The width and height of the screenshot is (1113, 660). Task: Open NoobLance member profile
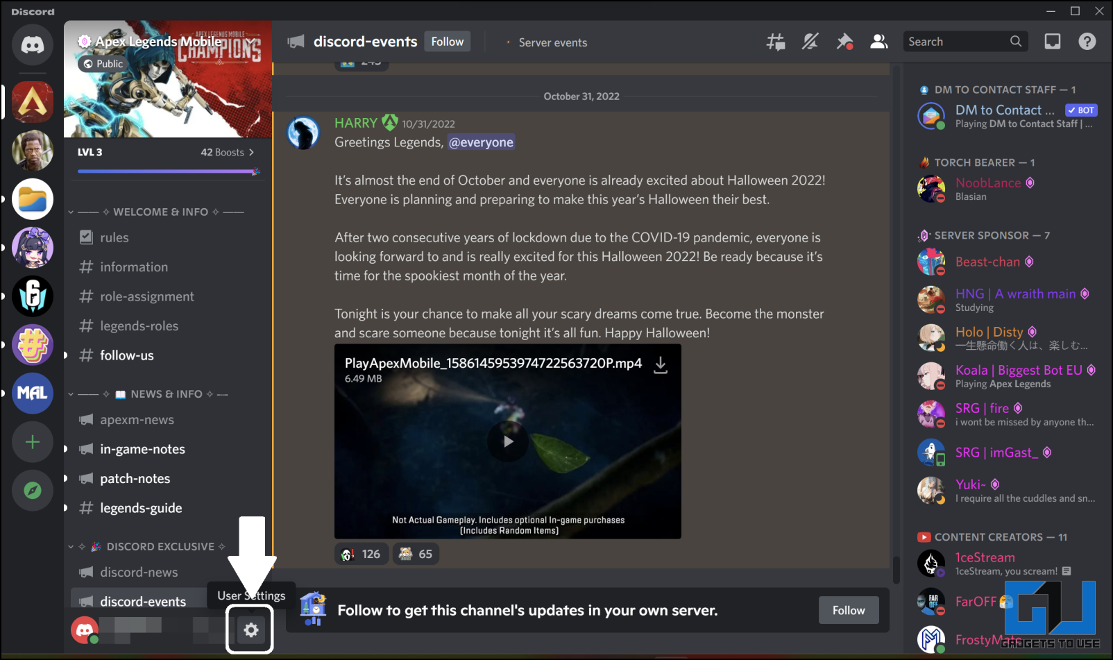coord(1006,189)
